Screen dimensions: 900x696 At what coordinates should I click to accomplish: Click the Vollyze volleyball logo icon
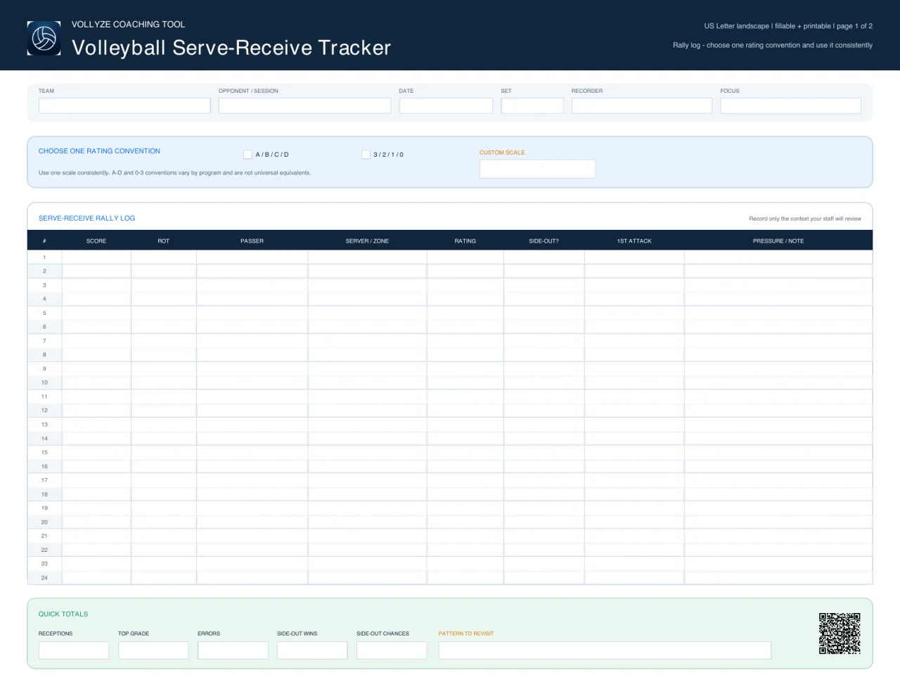[x=44, y=38]
